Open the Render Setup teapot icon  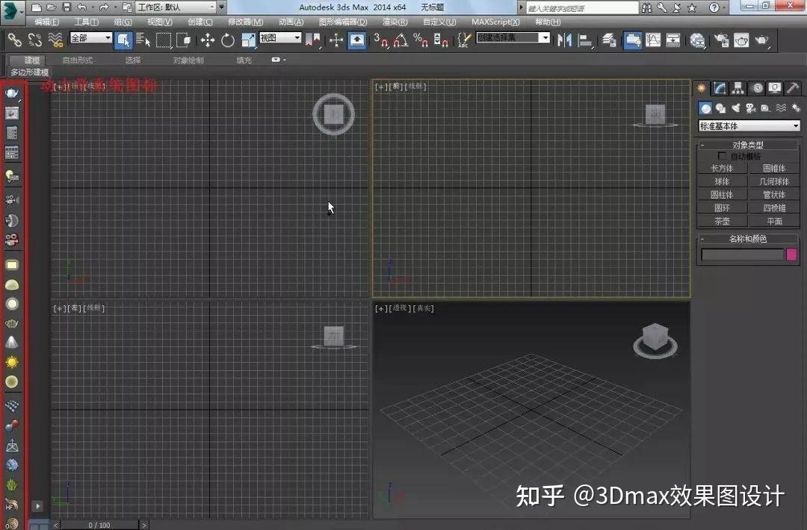(x=722, y=40)
